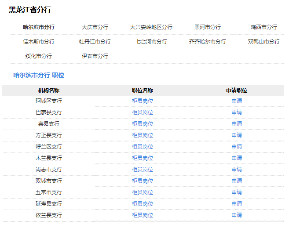The image size is (289, 239).
Task: Click the 哈尔滨市分行 职位 heading
Action: [39, 75]
